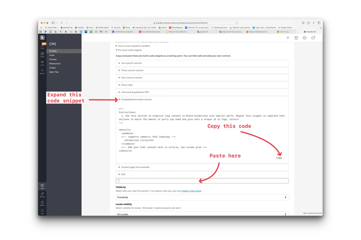Expand the Two column section snippet

[131, 63]
